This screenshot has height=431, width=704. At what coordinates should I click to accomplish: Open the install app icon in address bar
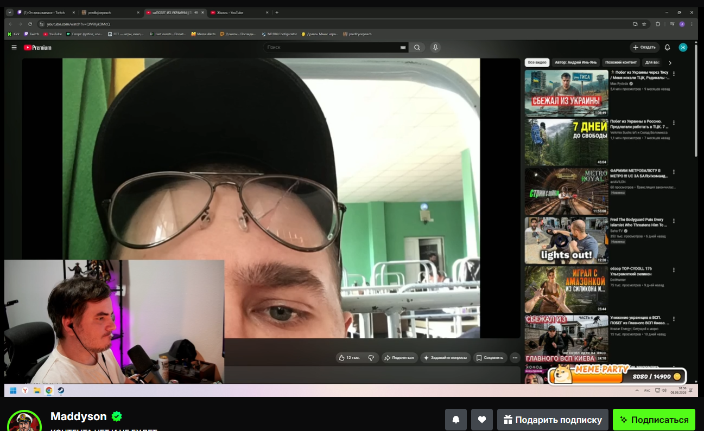[x=635, y=24]
